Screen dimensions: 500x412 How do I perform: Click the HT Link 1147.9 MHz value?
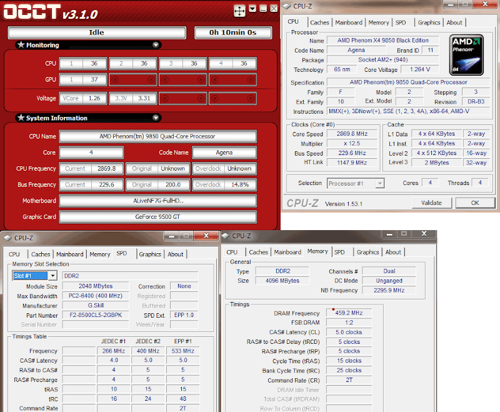(352, 163)
